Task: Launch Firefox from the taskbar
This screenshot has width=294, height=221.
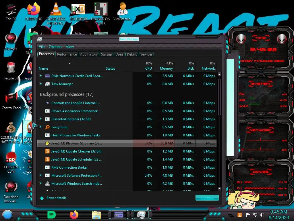Action: [74, 215]
